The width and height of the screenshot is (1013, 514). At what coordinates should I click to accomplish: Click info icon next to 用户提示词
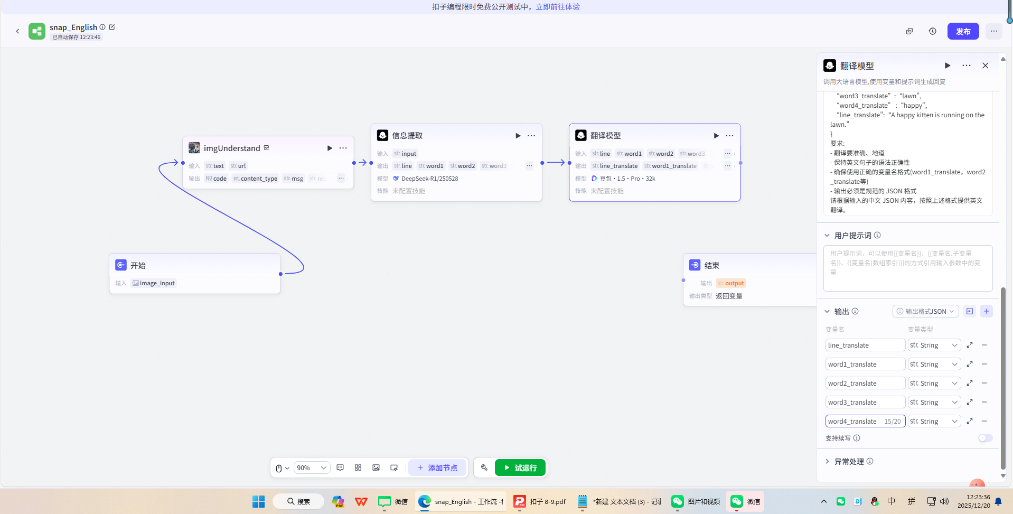tap(877, 235)
